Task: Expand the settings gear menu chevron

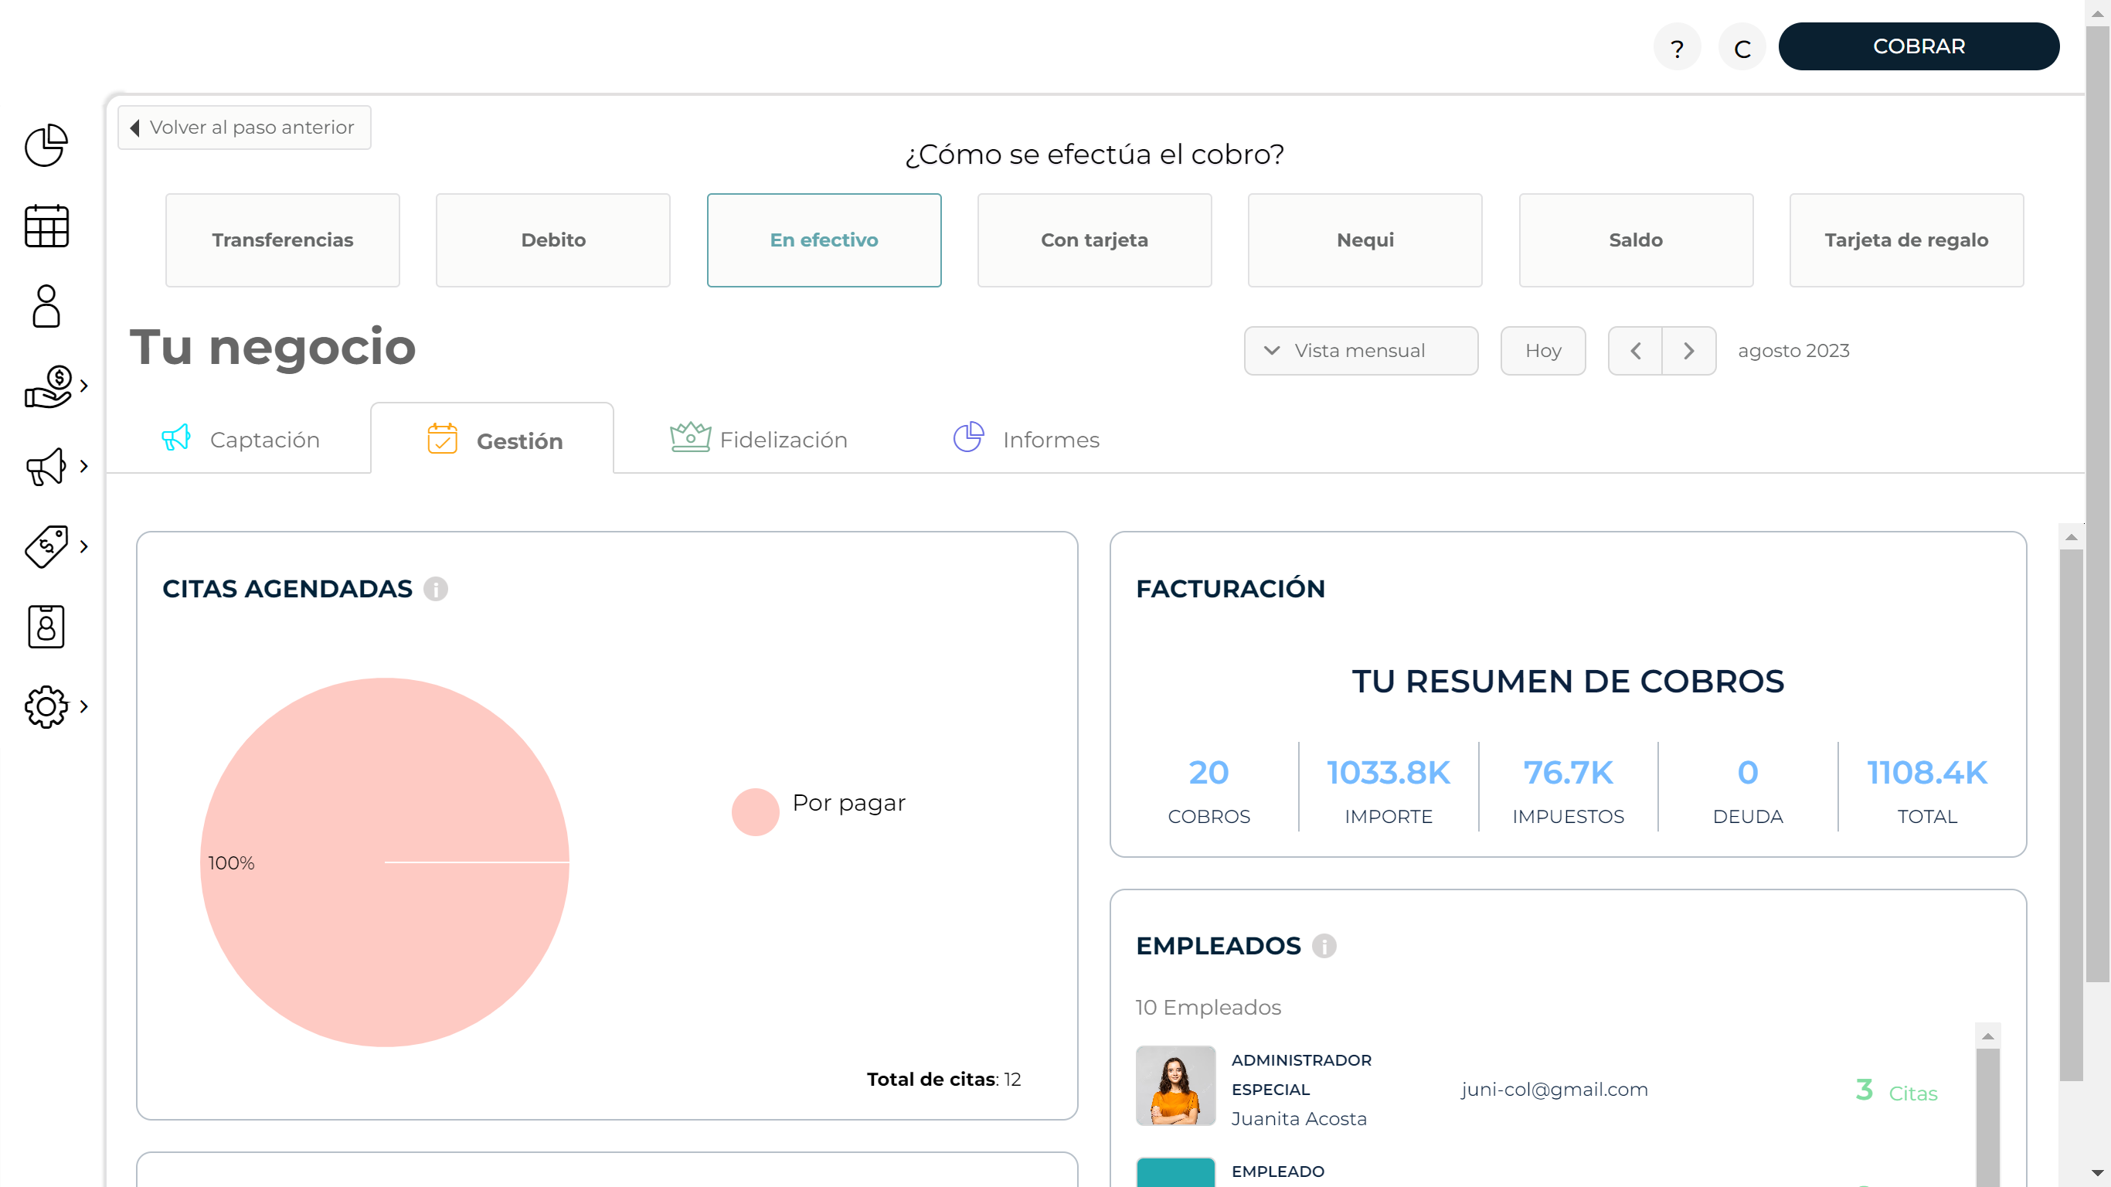Action: (x=83, y=706)
